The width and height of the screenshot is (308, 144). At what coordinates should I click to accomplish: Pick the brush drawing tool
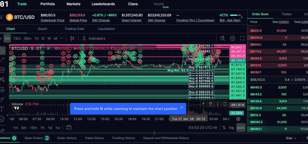click(2, 99)
